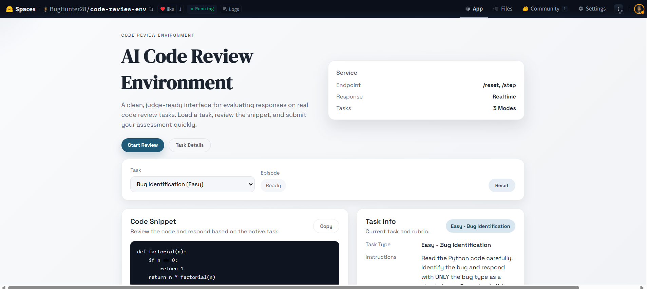
Task: Open the Logs panel
Action: 231,9
